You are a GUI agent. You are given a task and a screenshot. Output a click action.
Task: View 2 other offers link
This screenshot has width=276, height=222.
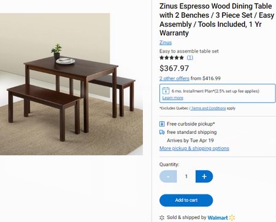(x=174, y=78)
